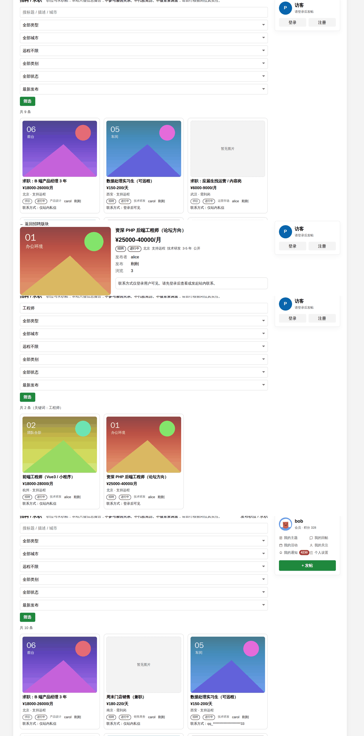This screenshot has width=364, height=736.
Task: Open 全部城市 dropdown in the 工程师 search form
Action: (x=144, y=334)
